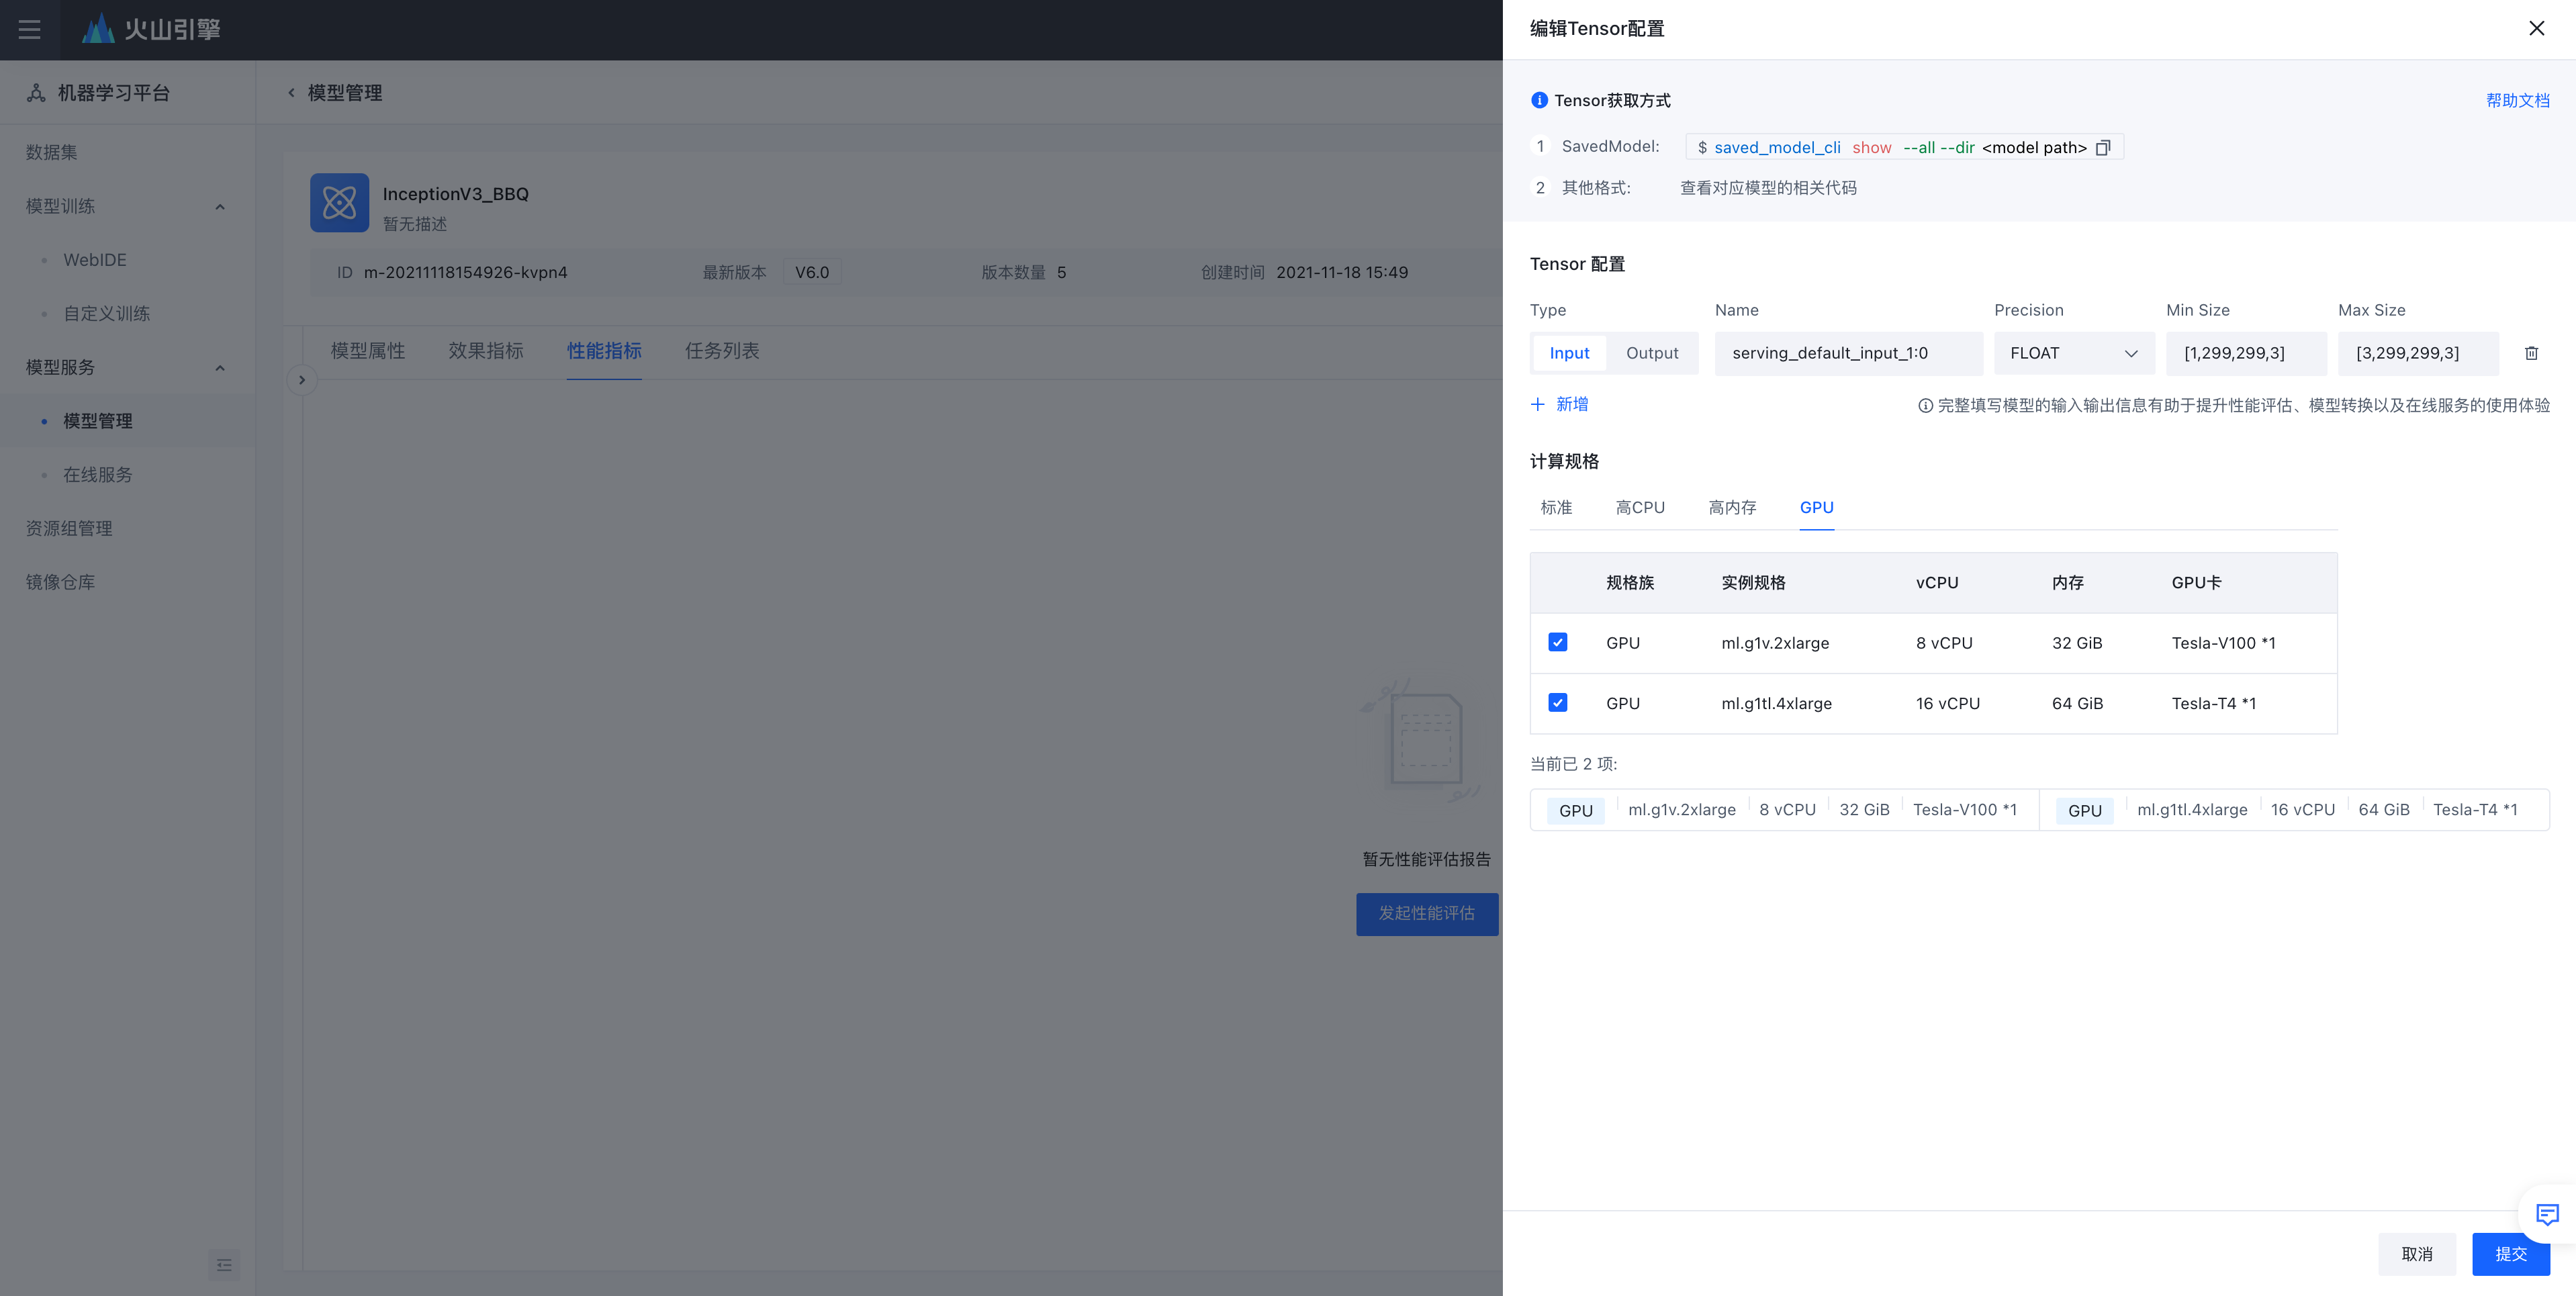Screen dimensions: 2576x1296
Task: Switch to the 高内存 spec tab
Action: 1732,507
